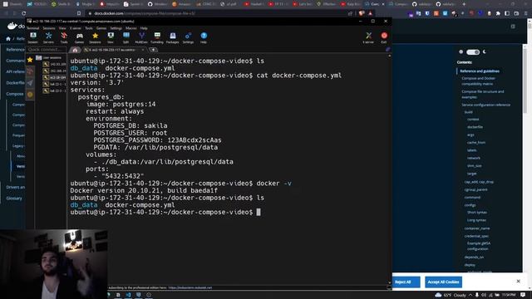Image resolution: width=532 pixels, height=299 pixels.
Task: Open the Games toolbar icon
Action: coord(80,37)
